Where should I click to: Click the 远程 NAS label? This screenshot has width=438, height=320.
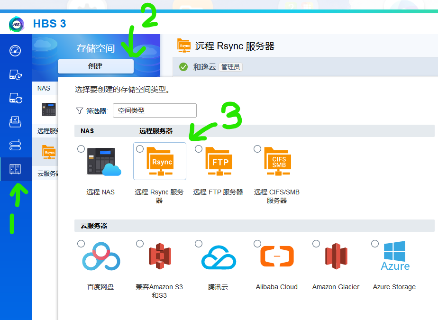pyautogui.click(x=100, y=192)
